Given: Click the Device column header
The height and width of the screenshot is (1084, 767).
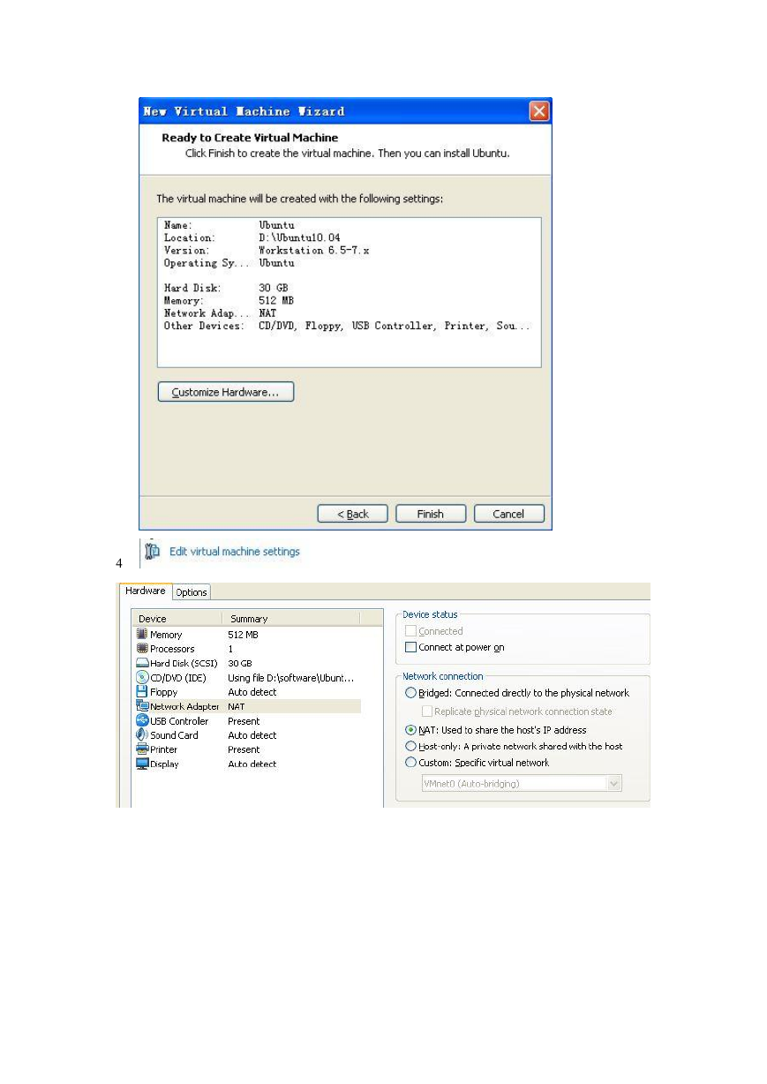Looking at the screenshot, I should pos(177,619).
